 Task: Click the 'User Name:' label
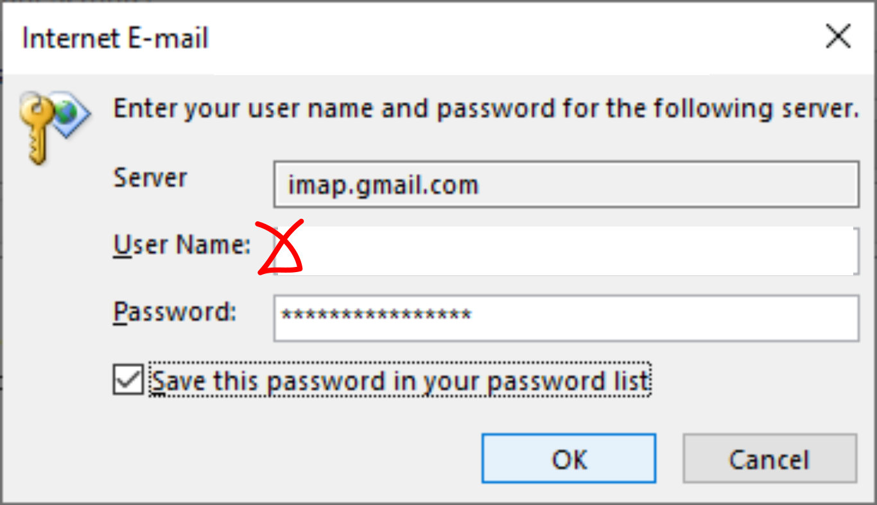click(178, 244)
